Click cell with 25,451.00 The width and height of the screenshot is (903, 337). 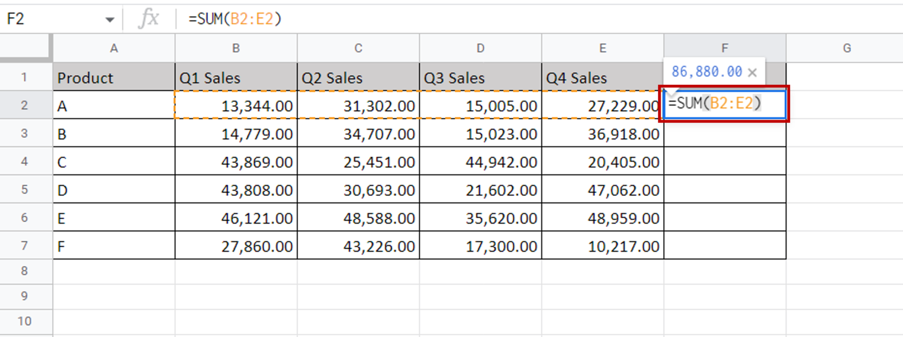tap(358, 161)
